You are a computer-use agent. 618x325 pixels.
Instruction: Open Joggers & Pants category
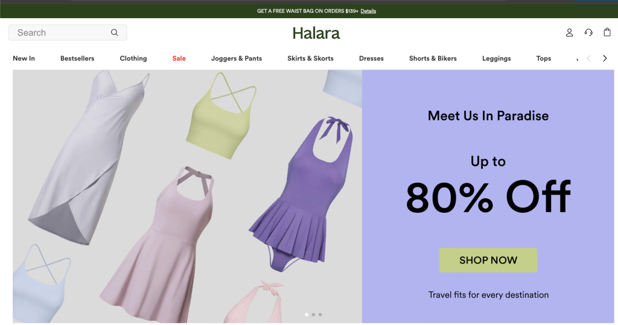[x=237, y=58]
